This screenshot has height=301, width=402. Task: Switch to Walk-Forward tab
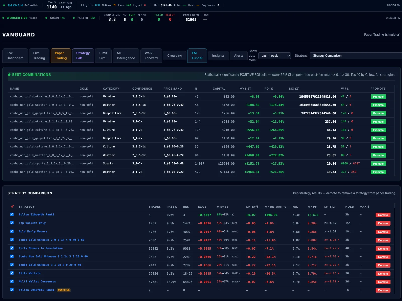(x=151, y=56)
